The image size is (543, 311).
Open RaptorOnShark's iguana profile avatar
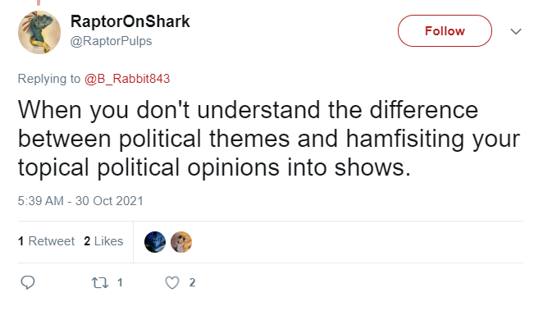point(39,32)
